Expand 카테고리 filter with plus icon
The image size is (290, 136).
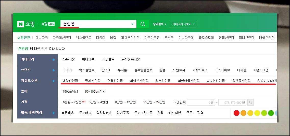(x=54, y=60)
